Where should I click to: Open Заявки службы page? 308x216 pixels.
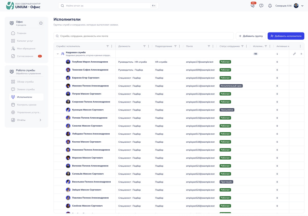pos(26,89)
